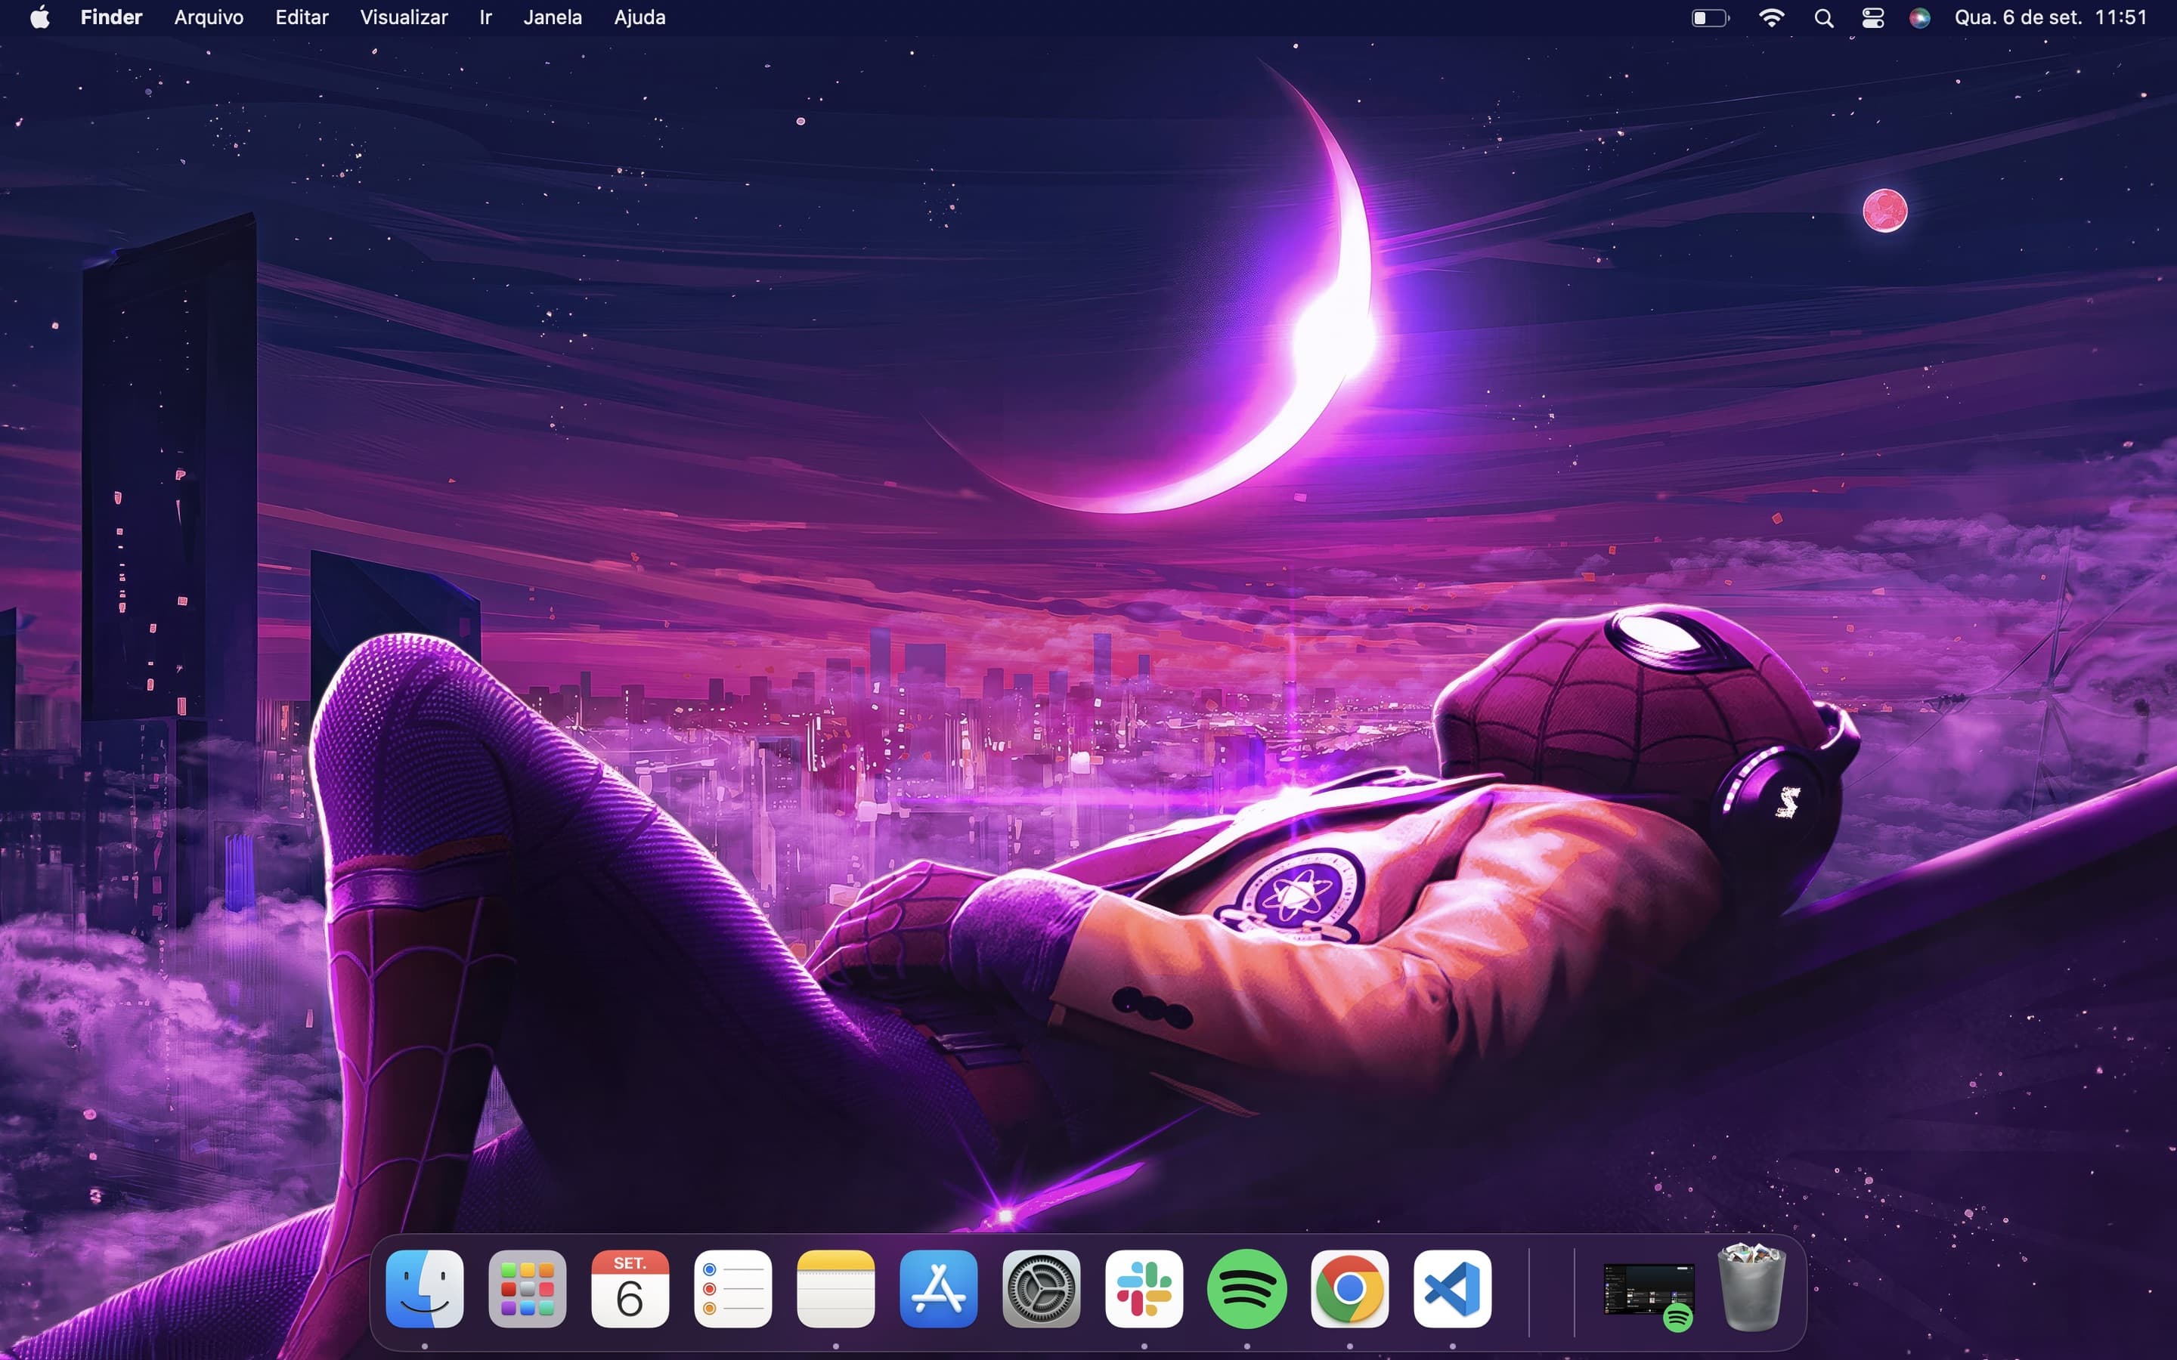Open the Wi-Fi status menu
The width and height of the screenshot is (2177, 1360).
[1770, 17]
